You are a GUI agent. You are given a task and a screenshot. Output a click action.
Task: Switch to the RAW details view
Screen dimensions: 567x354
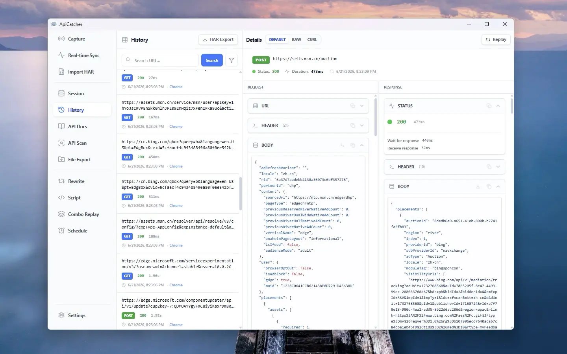click(x=296, y=40)
